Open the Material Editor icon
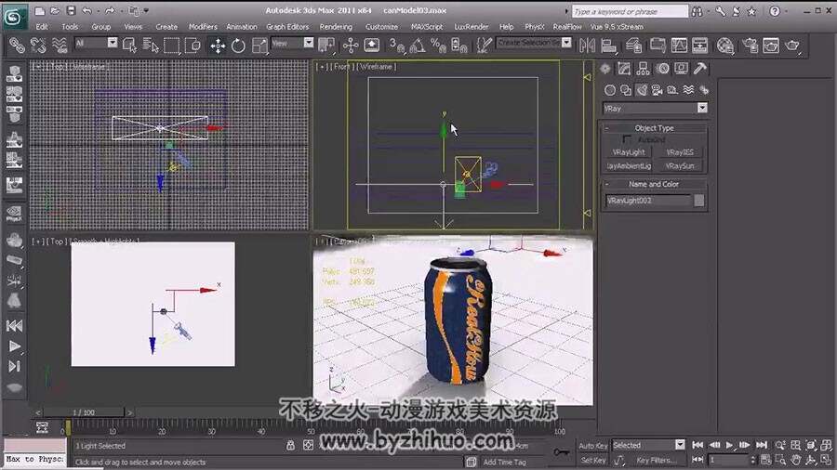 (x=724, y=46)
